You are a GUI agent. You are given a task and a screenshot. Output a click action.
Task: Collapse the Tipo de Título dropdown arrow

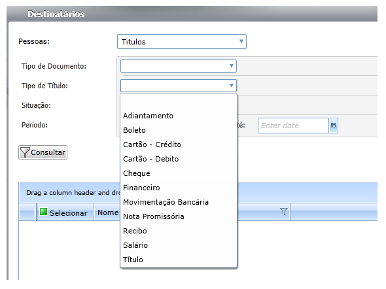[x=232, y=86]
